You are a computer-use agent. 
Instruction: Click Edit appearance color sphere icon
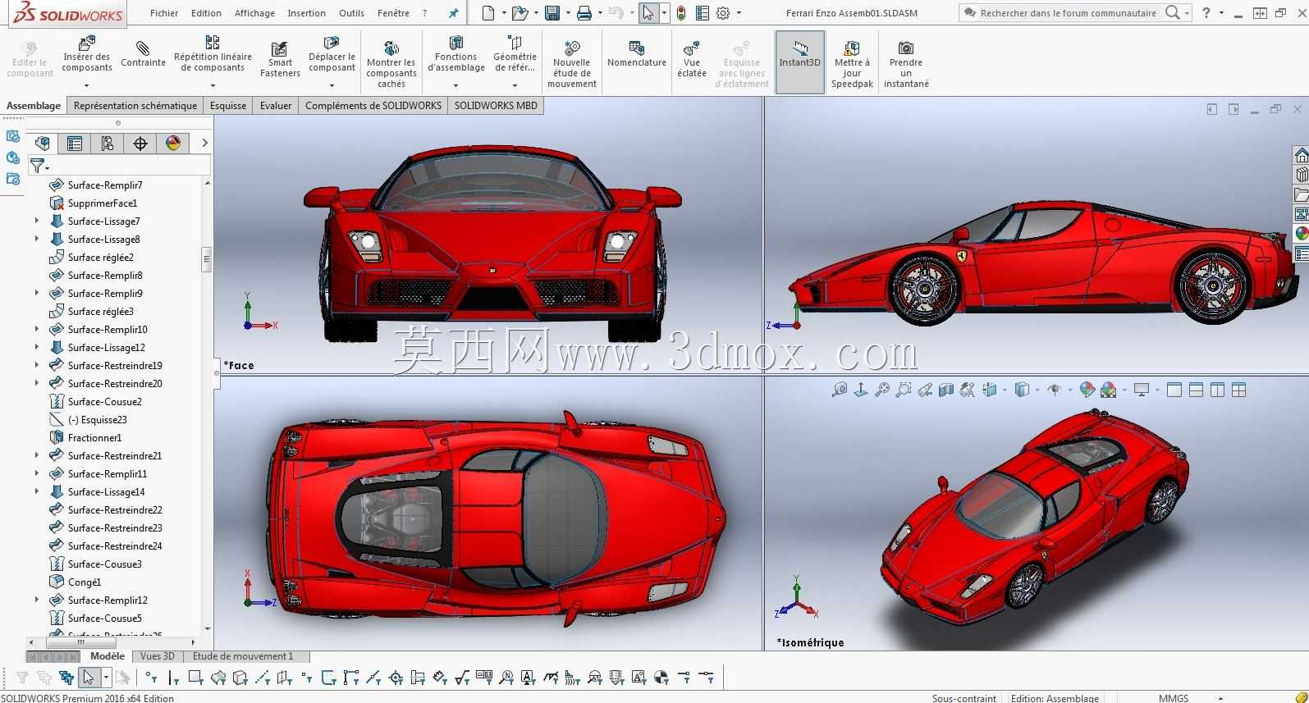pyautogui.click(x=1087, y=390)
